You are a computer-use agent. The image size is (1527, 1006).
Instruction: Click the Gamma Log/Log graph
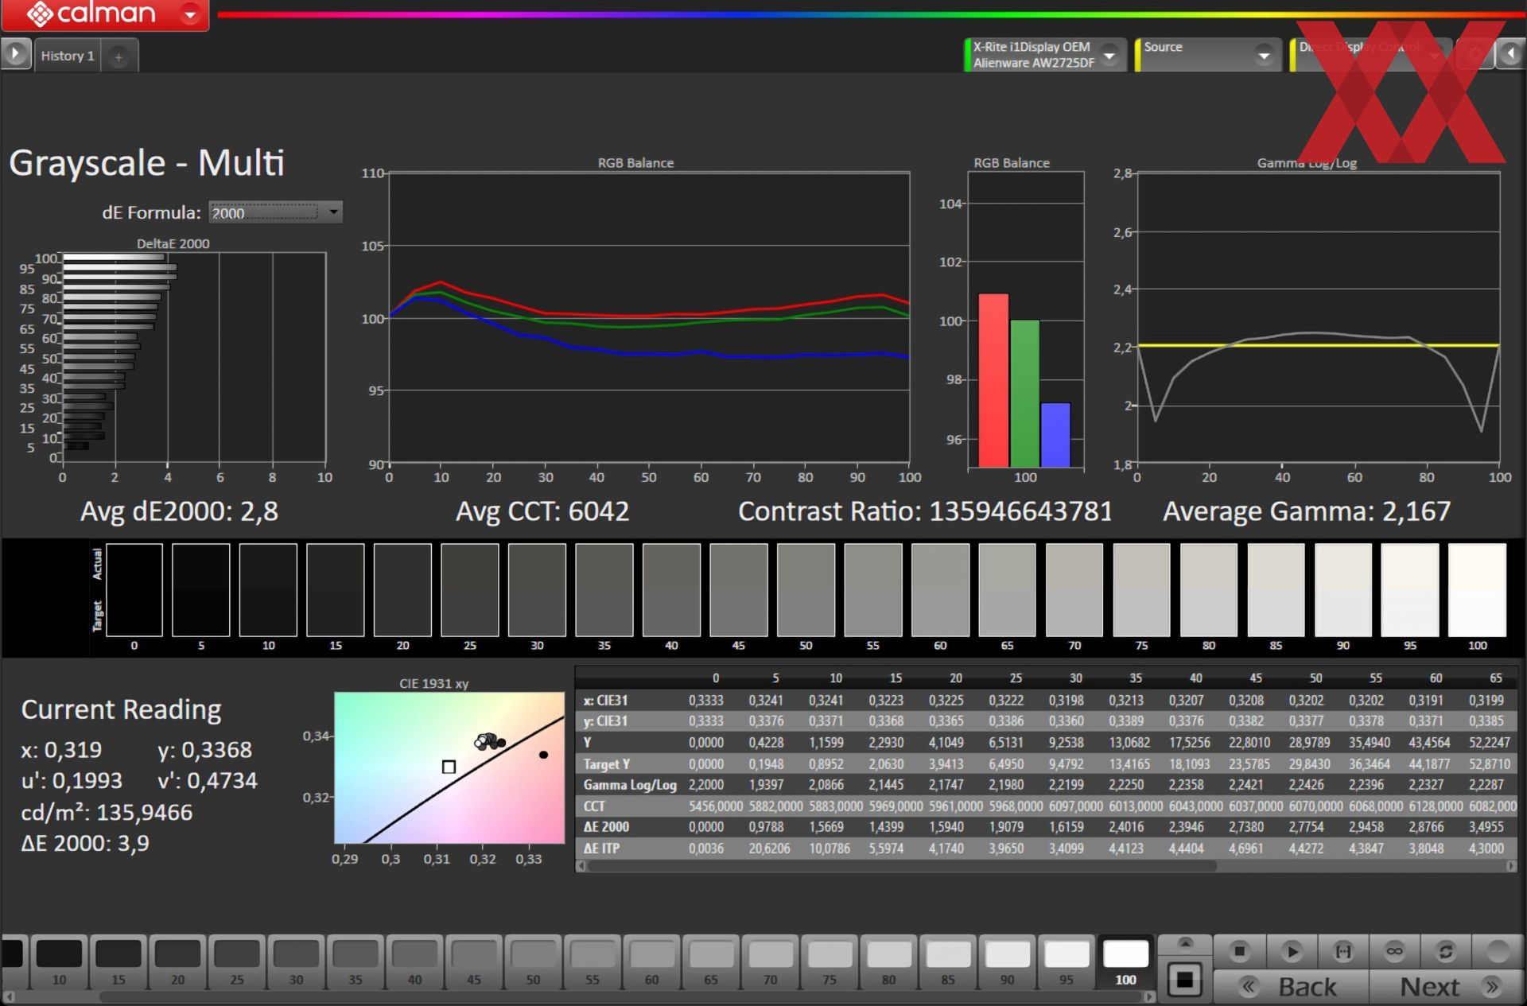(1318, 318)
